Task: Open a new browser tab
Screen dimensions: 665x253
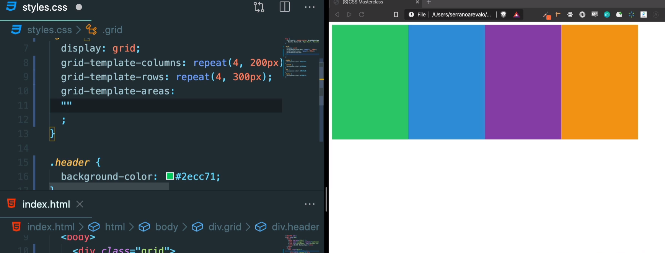Action: [429, 2]
